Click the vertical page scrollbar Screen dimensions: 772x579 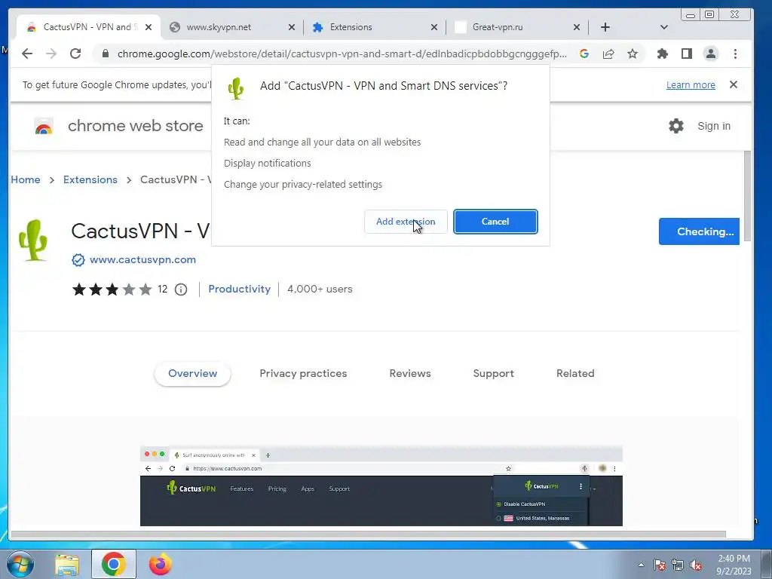(748, 195)
